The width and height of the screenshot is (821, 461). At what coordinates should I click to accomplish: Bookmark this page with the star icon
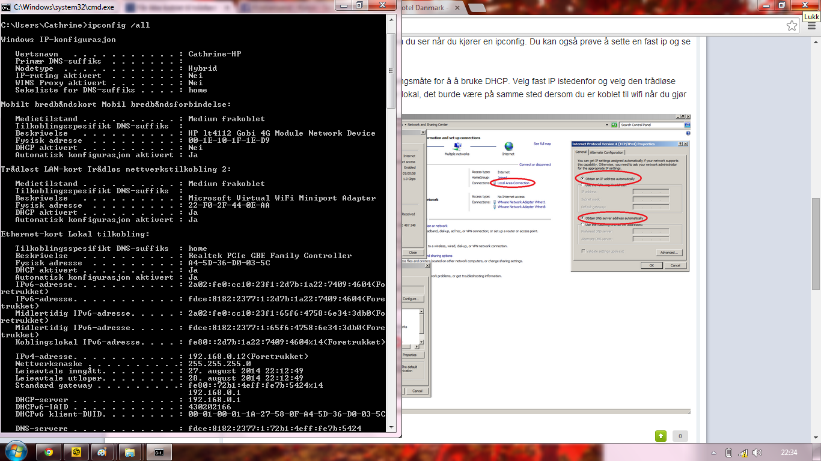pos(792,25)
